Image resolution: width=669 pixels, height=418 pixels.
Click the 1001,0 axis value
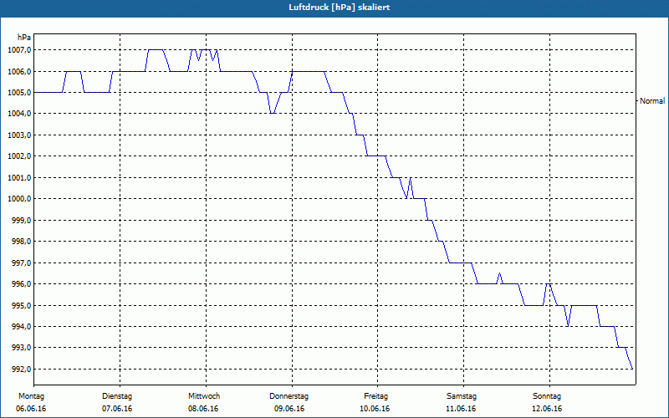19,178
